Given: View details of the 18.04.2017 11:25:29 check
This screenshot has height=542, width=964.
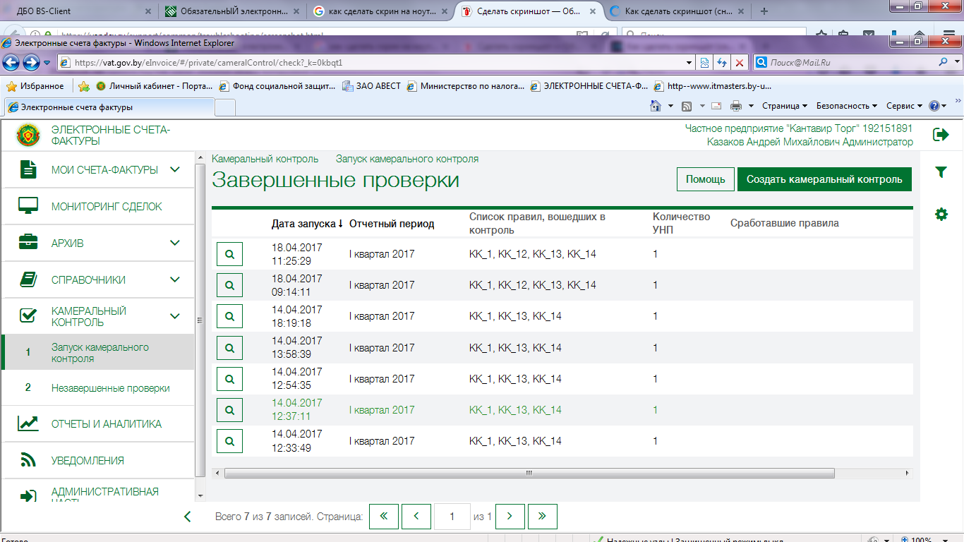Looking at the screenshot, I should [229, 254].
